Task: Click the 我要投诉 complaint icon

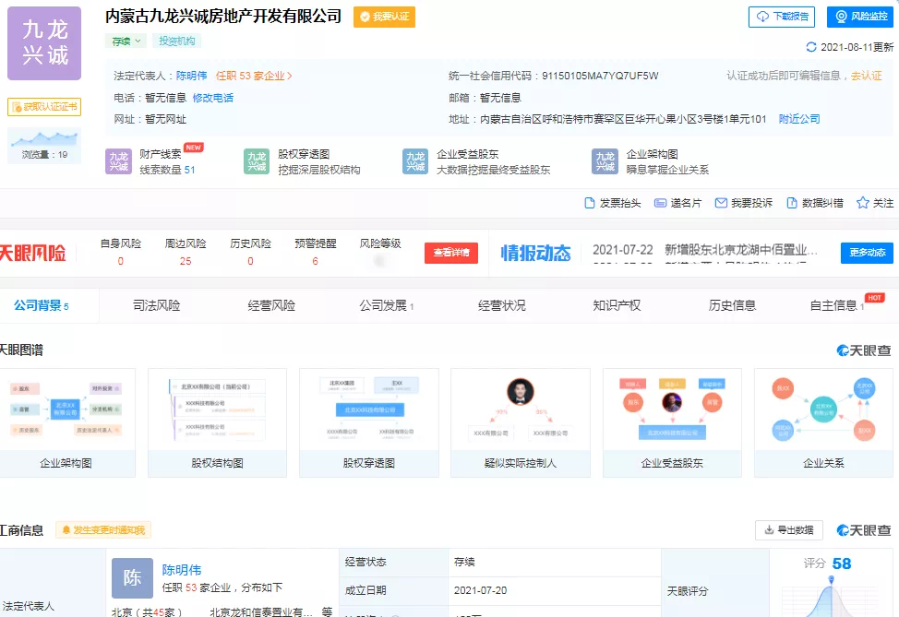Action: coord(722,203)
